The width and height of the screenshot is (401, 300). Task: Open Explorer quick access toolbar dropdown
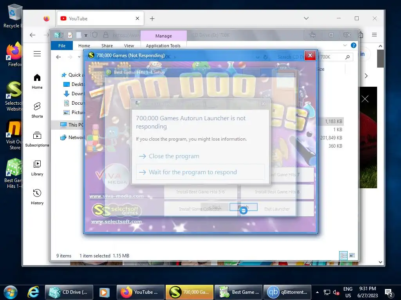pos(86,36)
